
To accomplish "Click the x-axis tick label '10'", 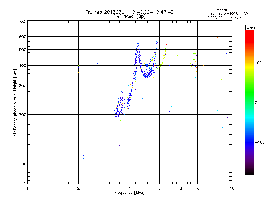I will click(197, 188).
